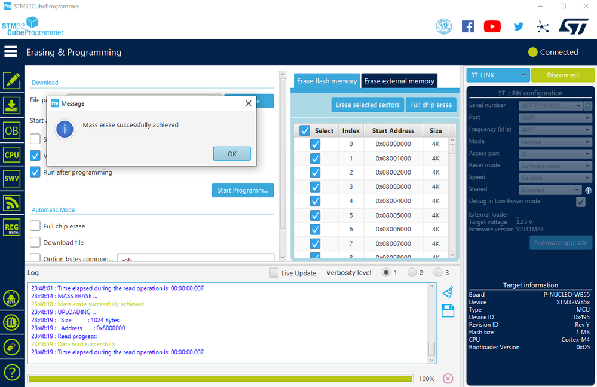This screenshot has width=597, height=387.
Task: Open REG Beta registers icon
Action: [12, 228]
